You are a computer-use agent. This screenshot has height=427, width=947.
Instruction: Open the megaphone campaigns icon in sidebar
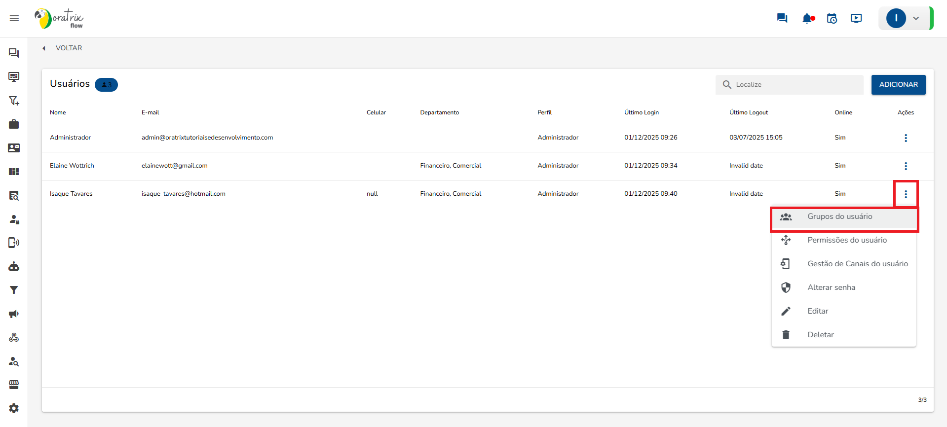[14, 314]
